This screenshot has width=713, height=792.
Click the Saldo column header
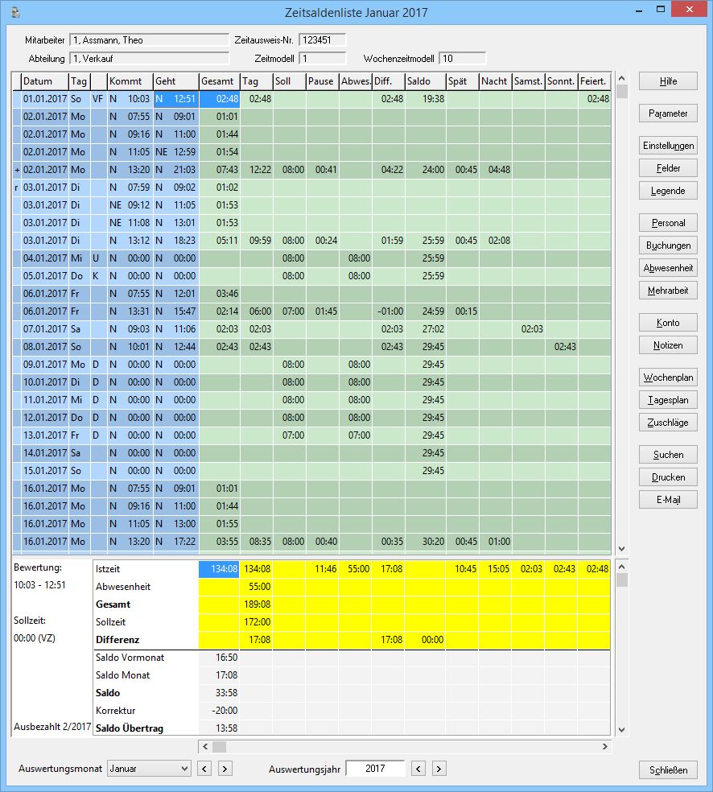(x=426, y=80)
